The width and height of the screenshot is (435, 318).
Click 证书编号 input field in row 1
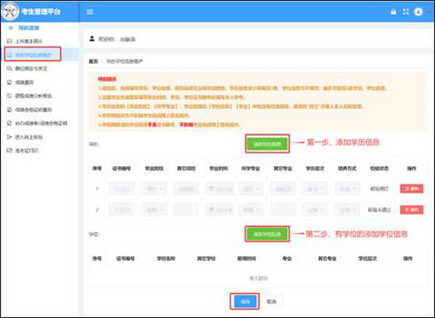120,188
